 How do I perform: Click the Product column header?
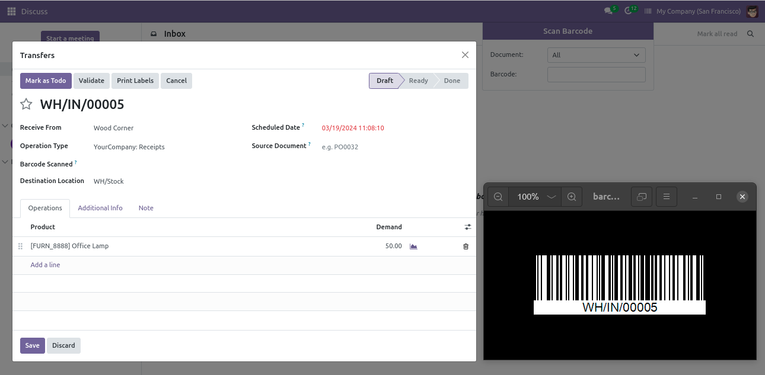click(43, 227)
